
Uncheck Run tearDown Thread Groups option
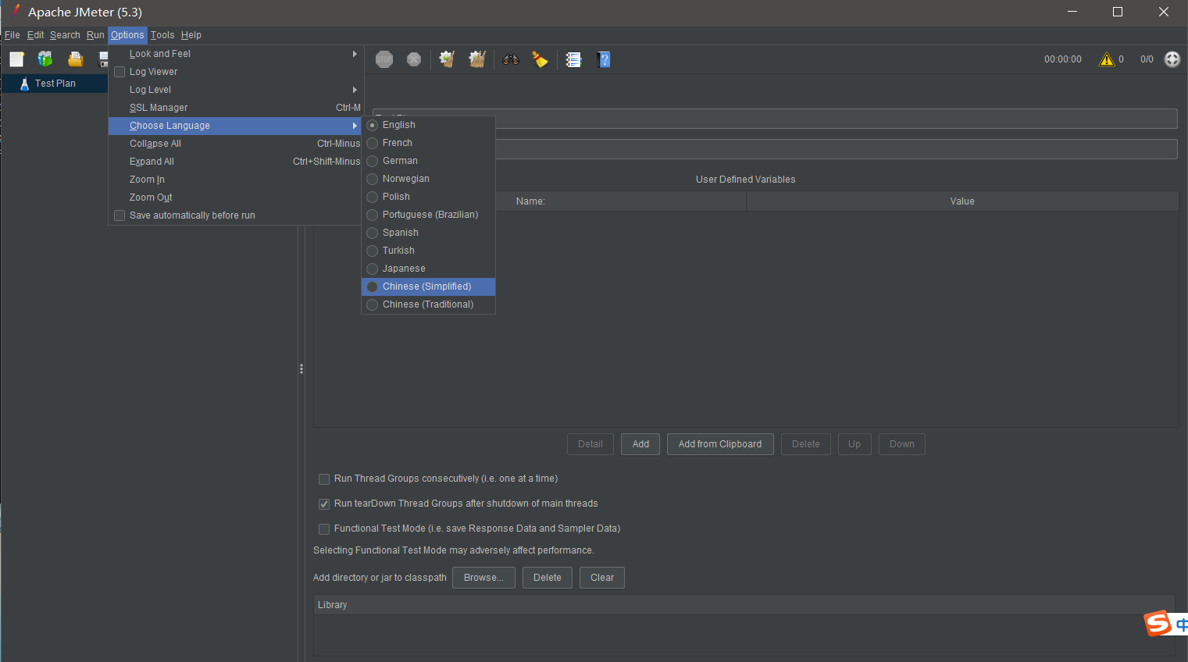coord(324,504)
